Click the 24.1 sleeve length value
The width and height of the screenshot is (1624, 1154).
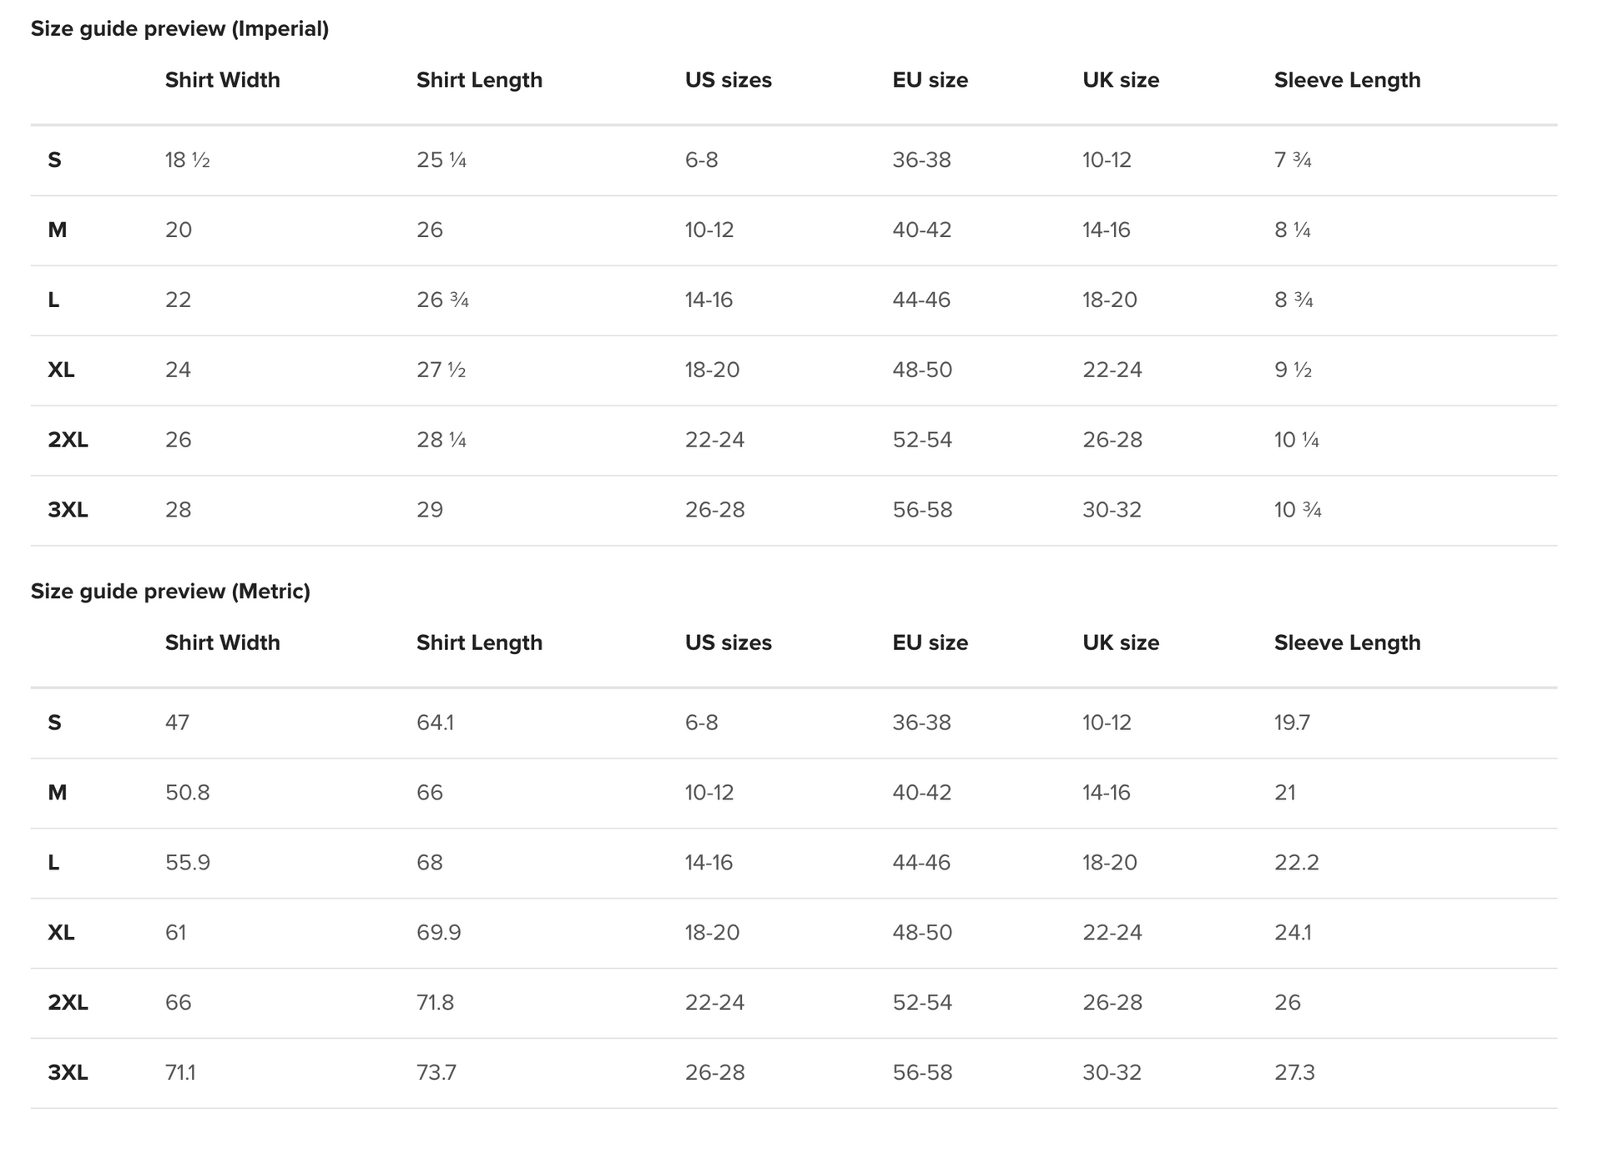click(x=1292, y=933)
